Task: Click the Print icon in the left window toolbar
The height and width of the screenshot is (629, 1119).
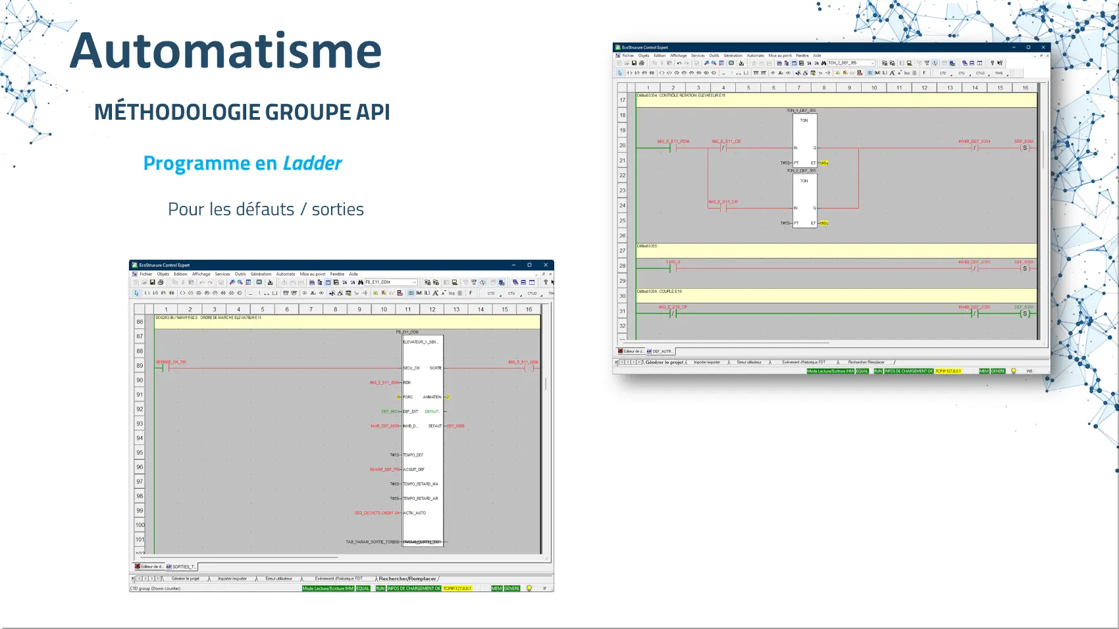Action: tap(160, 282)
